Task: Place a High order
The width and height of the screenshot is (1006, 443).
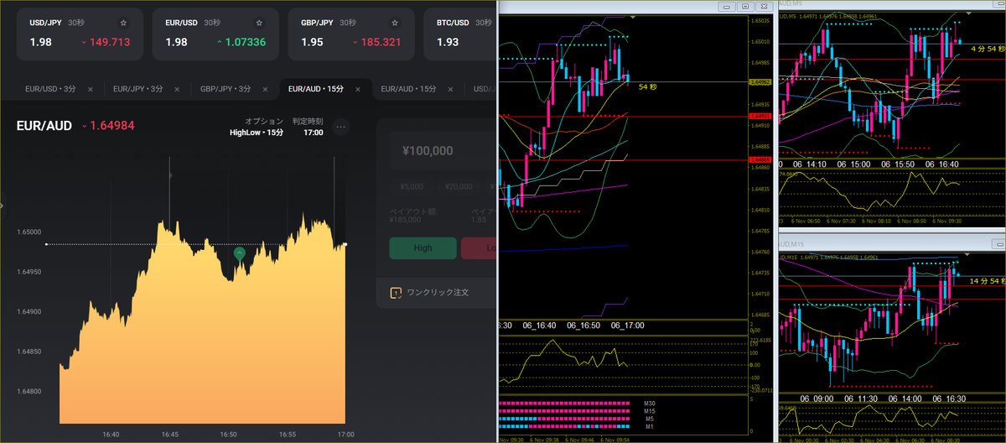Action: click(x=423, y=248)
